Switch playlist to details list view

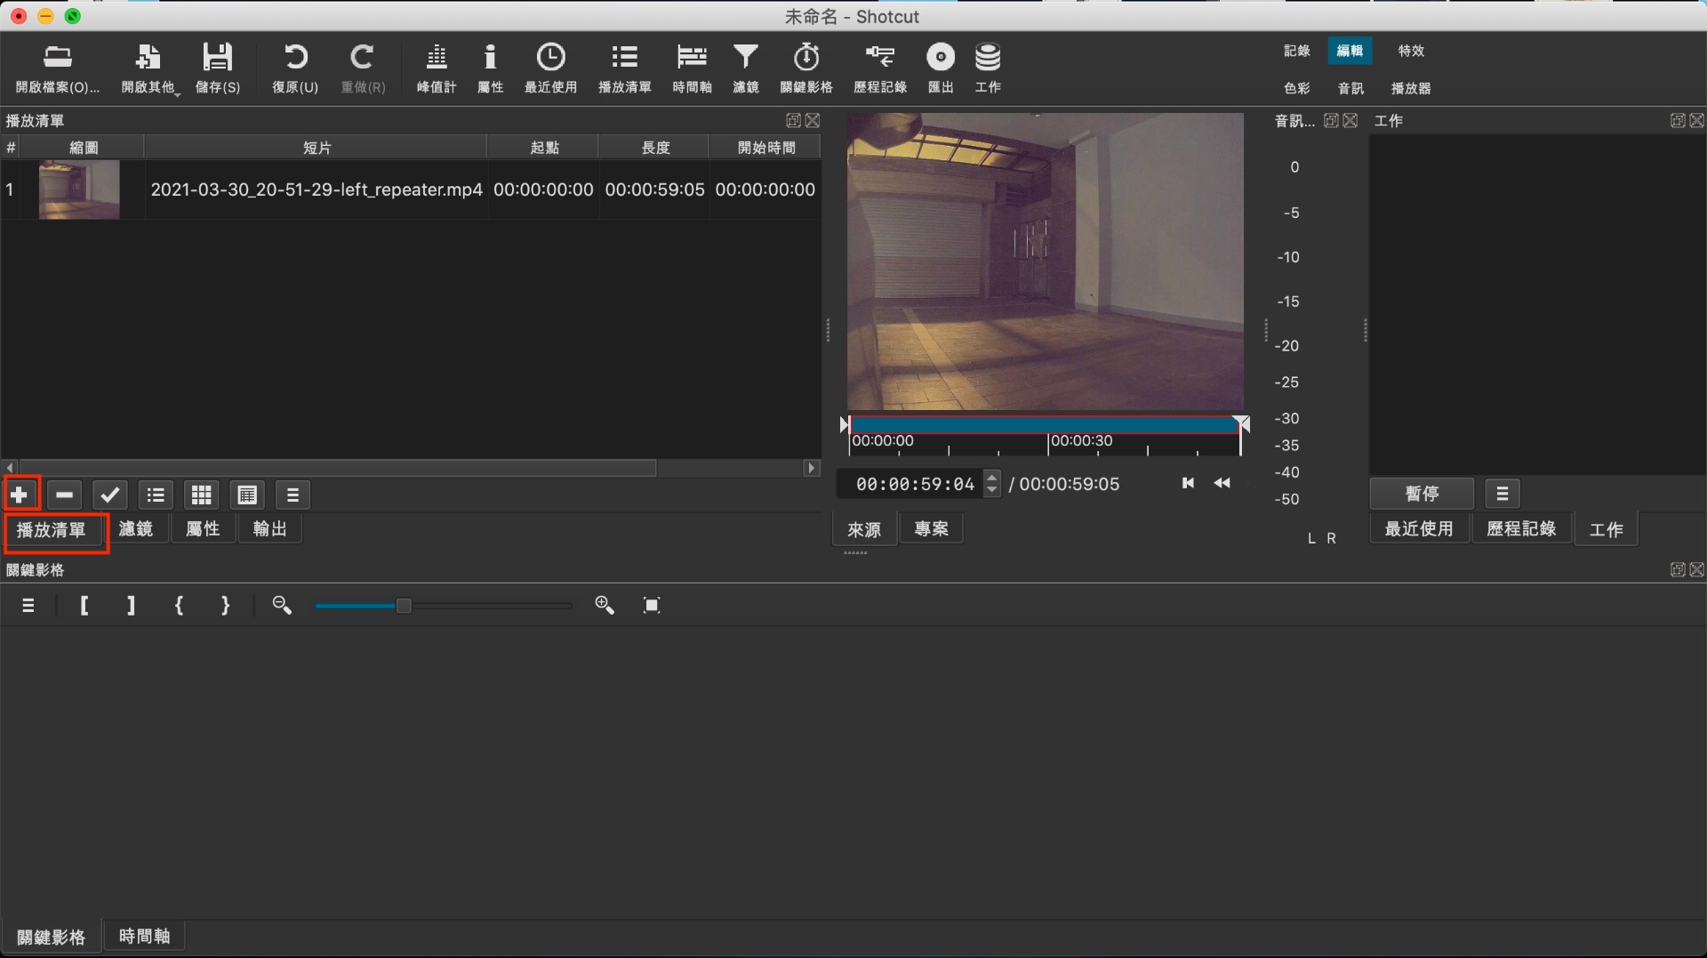156,495
